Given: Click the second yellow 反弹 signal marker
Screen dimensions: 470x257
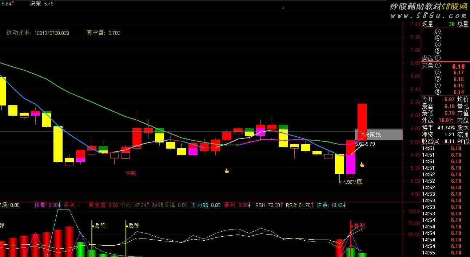Looking at the screenshot, I should [x=133, y=225].
